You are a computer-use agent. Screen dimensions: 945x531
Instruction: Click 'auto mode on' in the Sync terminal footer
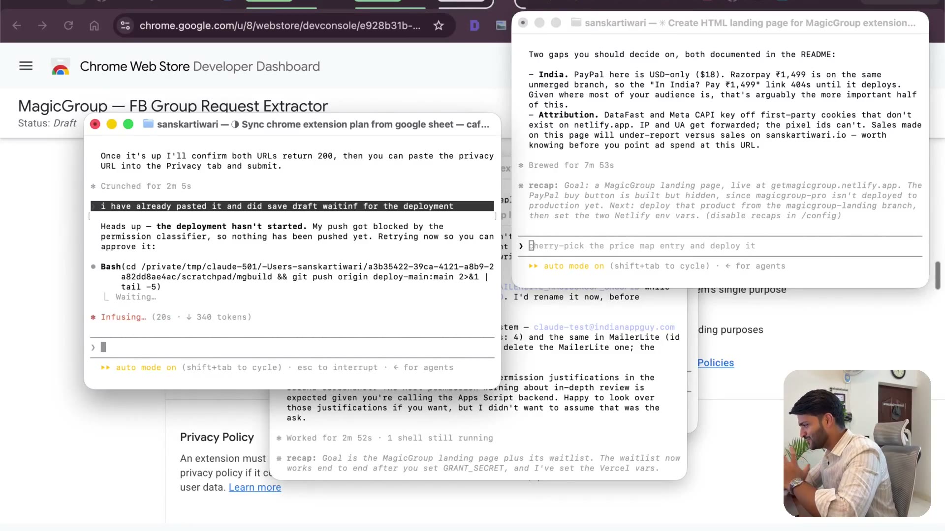pyautogui.click(x=146, y=367)
